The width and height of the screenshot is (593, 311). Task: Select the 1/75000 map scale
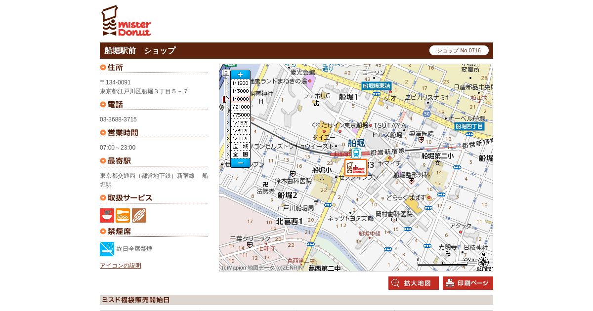tap(240, 115)
